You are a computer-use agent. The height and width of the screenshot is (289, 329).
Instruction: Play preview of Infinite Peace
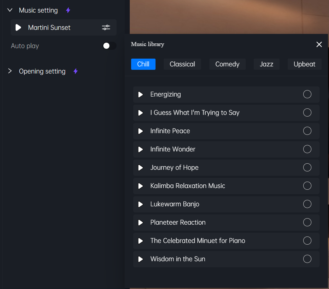point(141,131)
